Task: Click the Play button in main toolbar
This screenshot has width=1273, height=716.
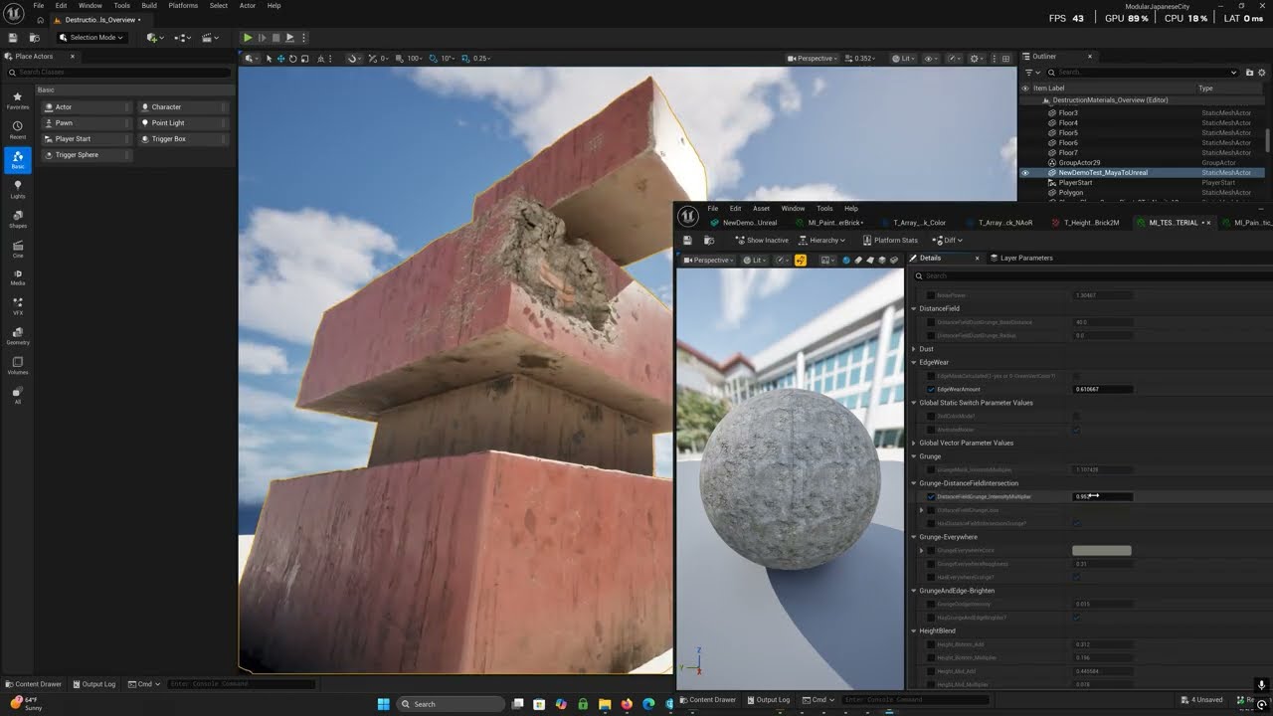Action: click(x=248, y=38)
